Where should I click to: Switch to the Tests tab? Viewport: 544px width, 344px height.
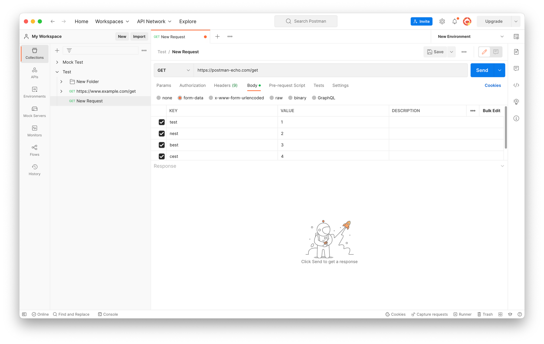tap(318, 85)
